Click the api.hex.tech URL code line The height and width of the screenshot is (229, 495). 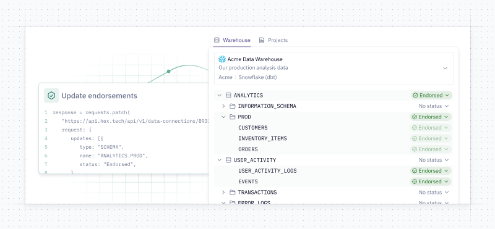(136, 121)
